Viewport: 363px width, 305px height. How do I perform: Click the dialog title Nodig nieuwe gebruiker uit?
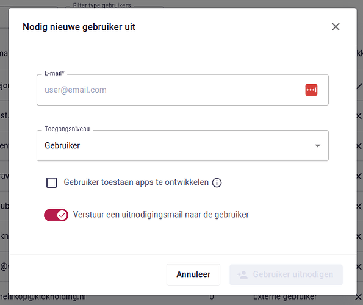click(79, 27)
